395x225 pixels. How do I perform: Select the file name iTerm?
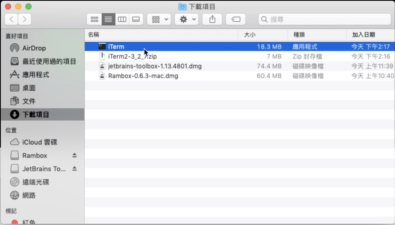pos(116,47)
